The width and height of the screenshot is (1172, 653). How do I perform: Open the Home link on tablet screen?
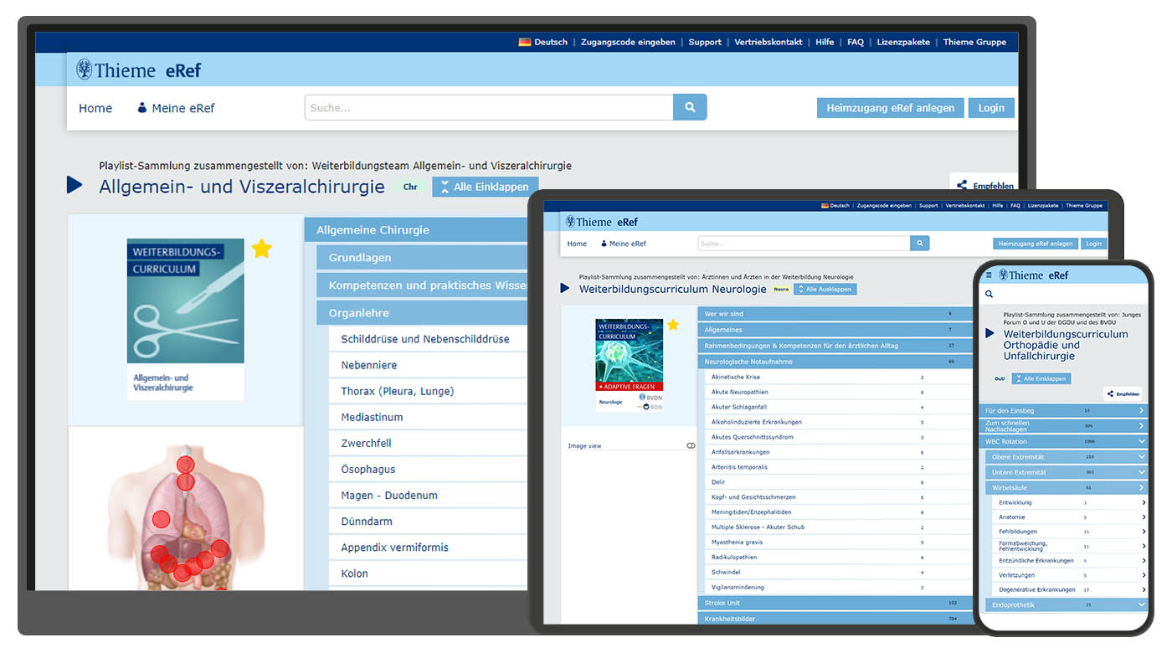(x=577, y=244)
